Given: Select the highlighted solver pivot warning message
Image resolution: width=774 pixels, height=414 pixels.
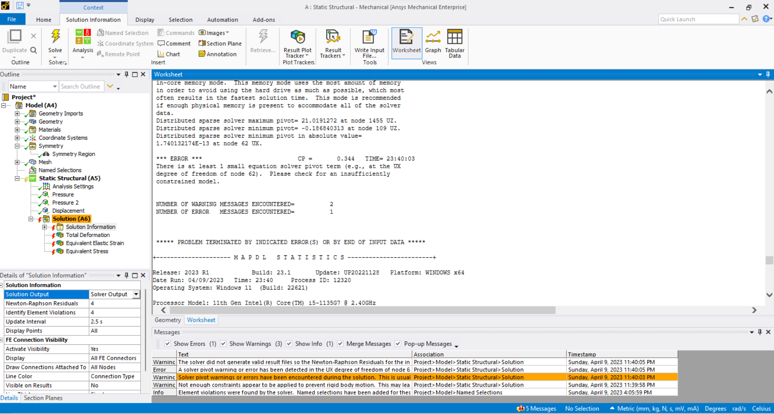Looking at the screenshot, I should coord(415,377).
